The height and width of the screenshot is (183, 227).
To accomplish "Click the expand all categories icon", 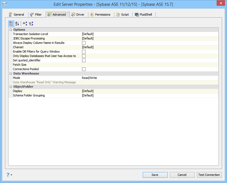I will (x=25, y=24).
